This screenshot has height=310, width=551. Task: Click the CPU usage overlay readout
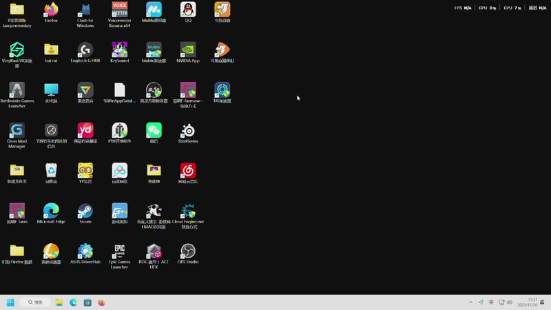(x=512, y=8)
